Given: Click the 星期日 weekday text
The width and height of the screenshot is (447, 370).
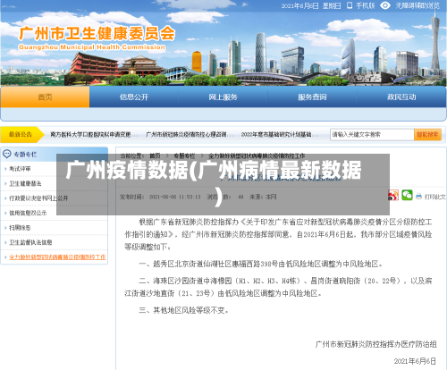Looking at the screenshot, I should click(332, 5).
